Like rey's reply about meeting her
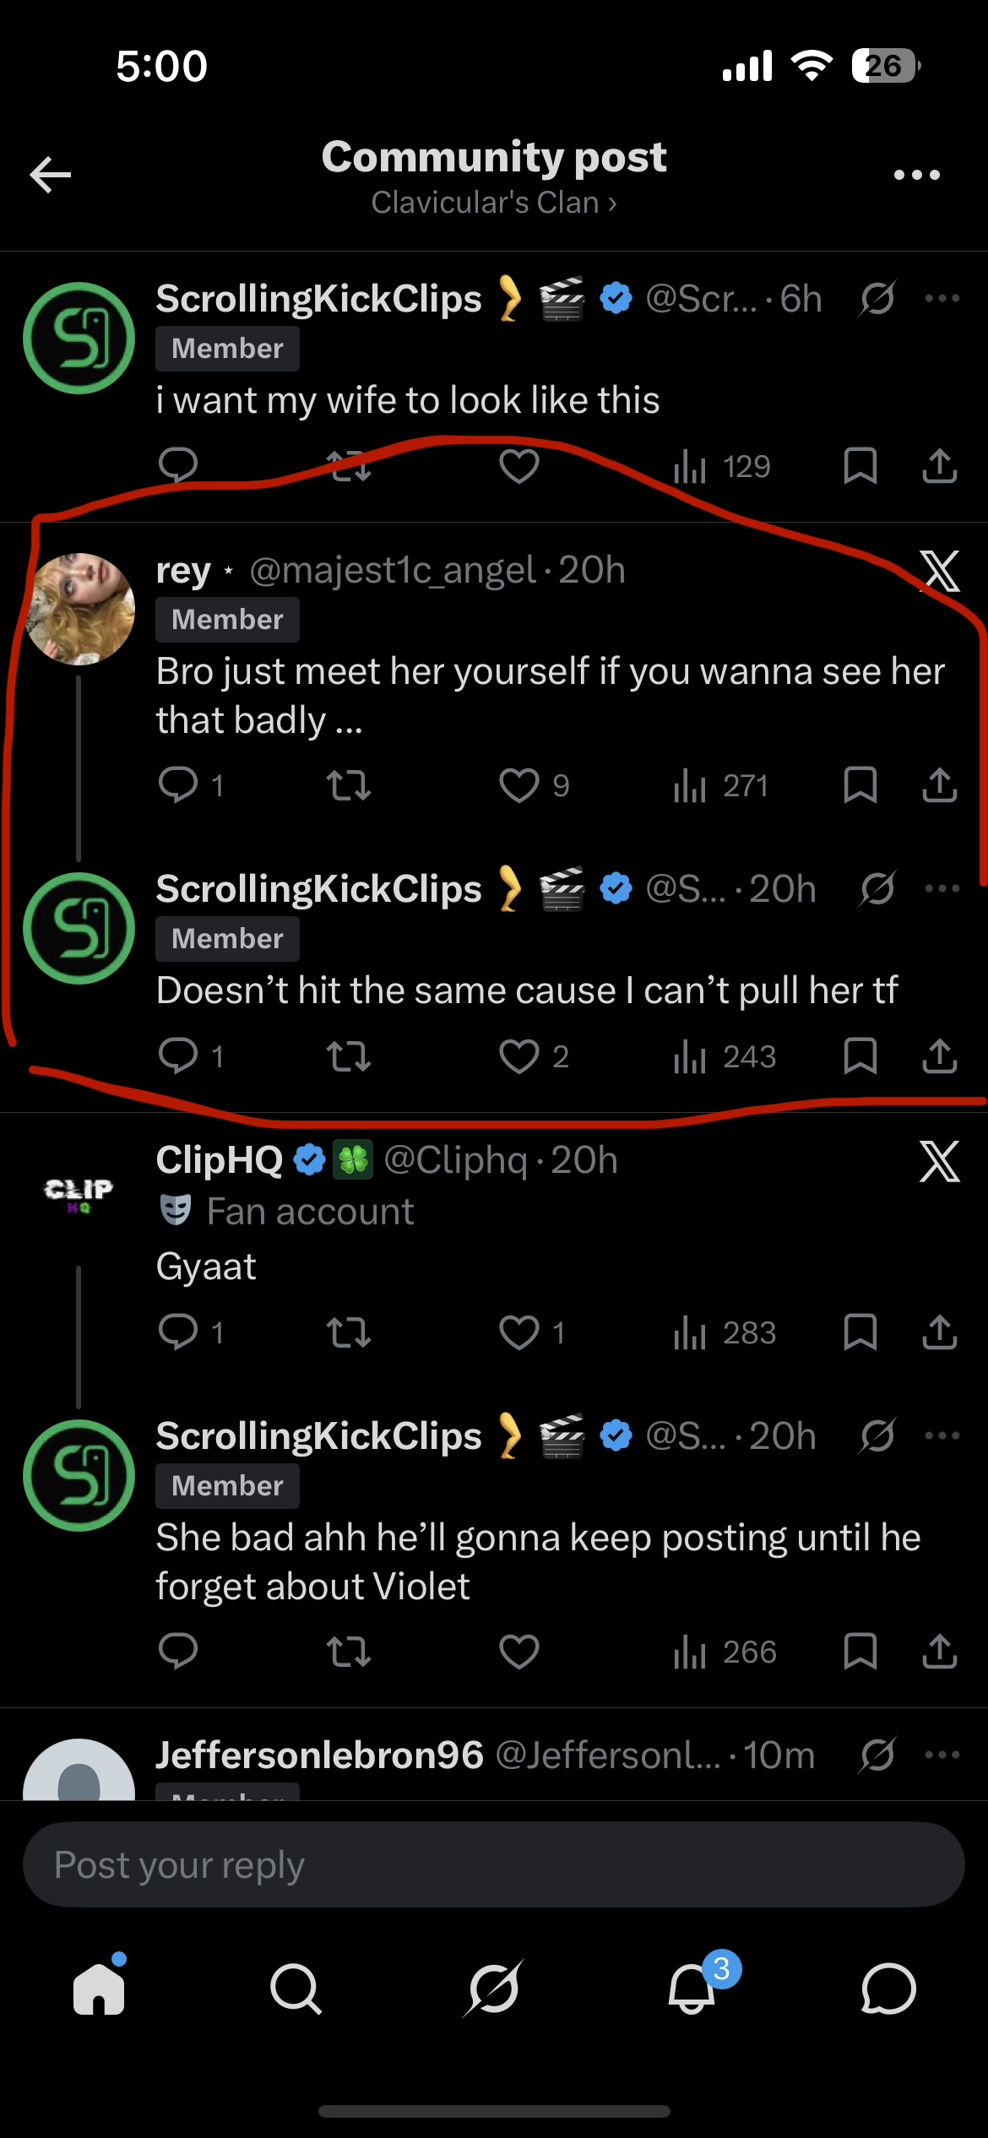This screenshot has width=988, height=2138. coord(518,785)
